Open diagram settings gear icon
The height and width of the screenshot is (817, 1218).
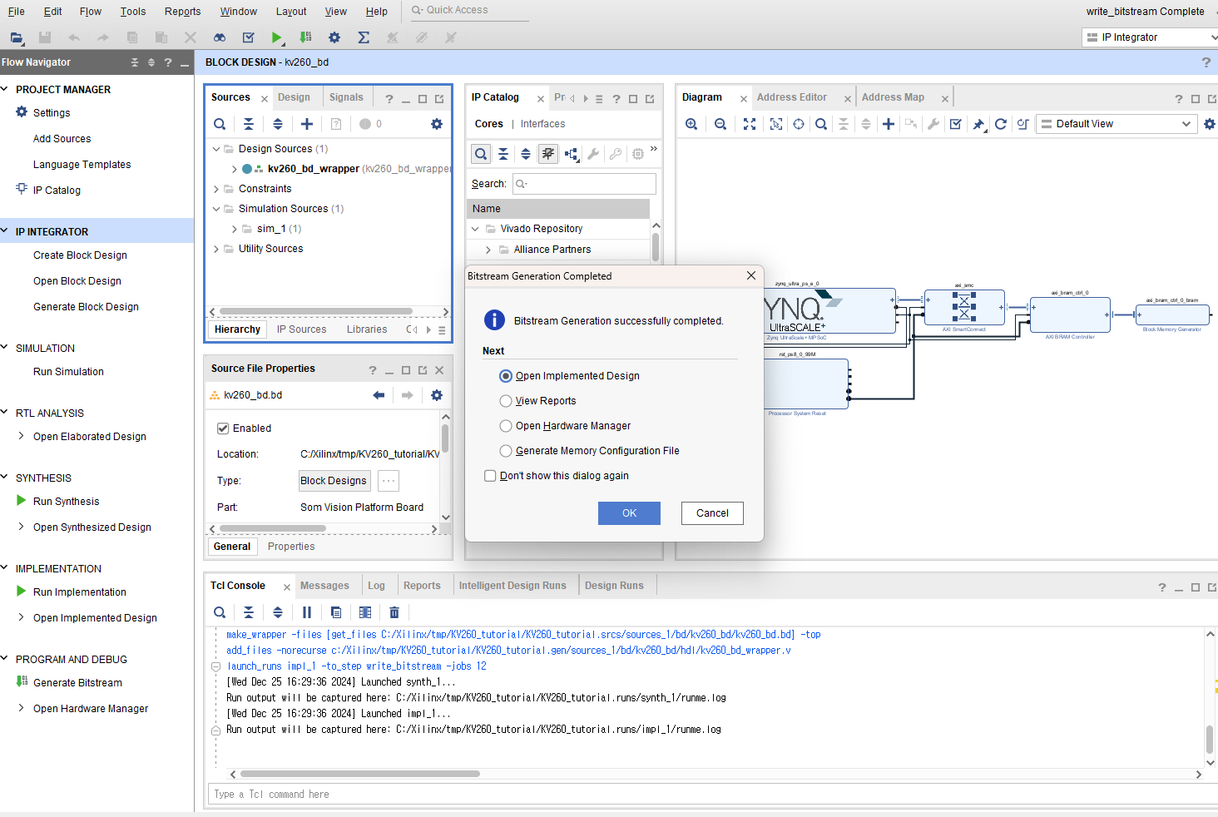coord(1210,124)
